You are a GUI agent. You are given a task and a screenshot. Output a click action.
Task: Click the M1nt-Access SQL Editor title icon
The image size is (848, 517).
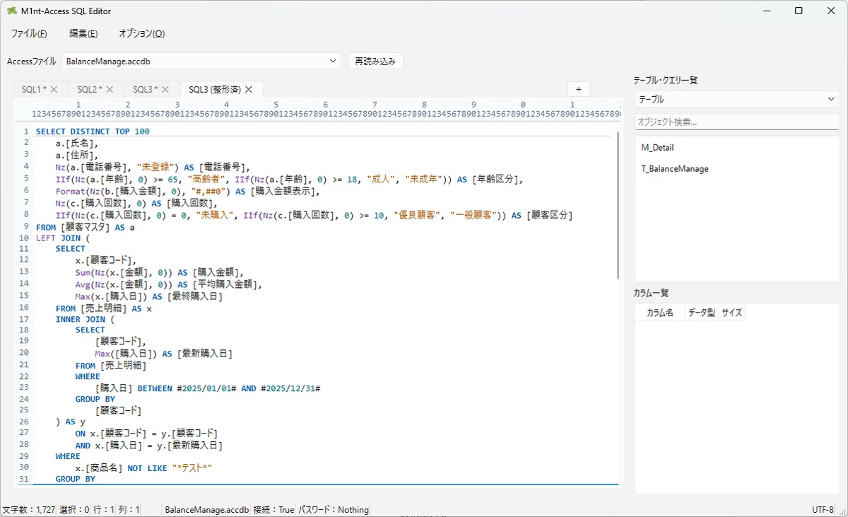(12, 11)
